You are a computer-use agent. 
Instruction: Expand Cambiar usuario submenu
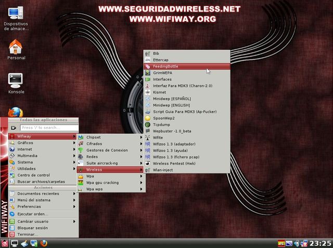(x=43, y=222)
